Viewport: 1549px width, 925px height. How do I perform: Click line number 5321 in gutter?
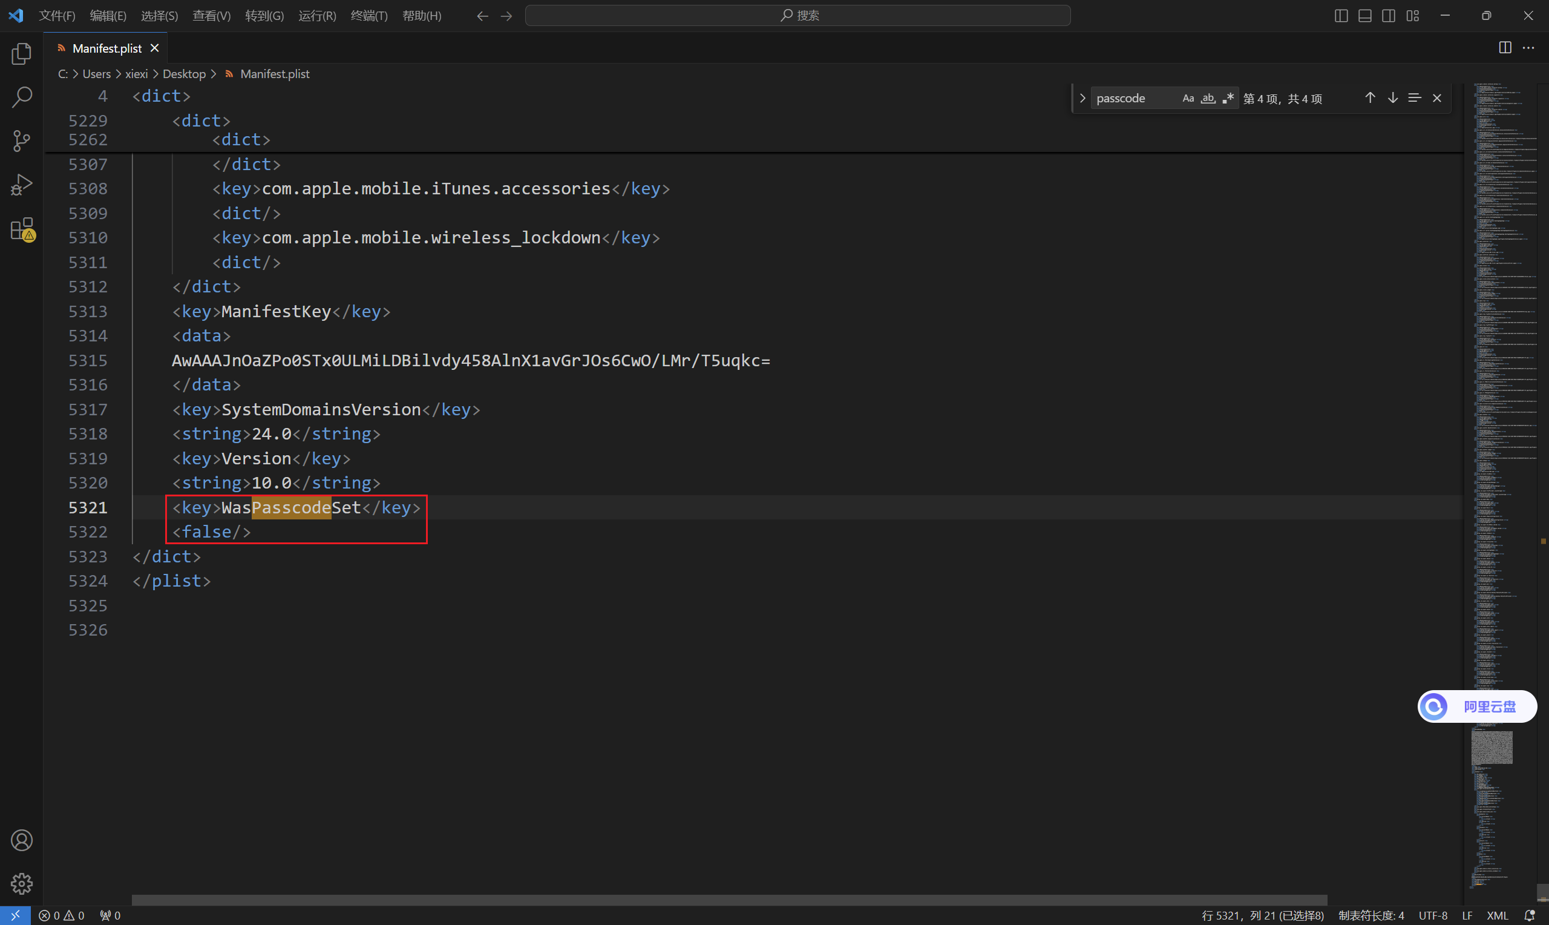(x=88, y=507)
